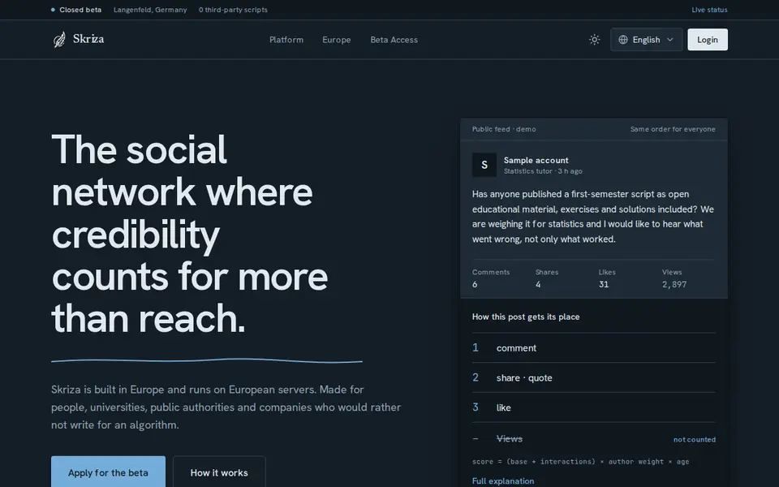Click ranking row 2 share · quote
Viewport: 779px width, 487px height.
(594, 377)
